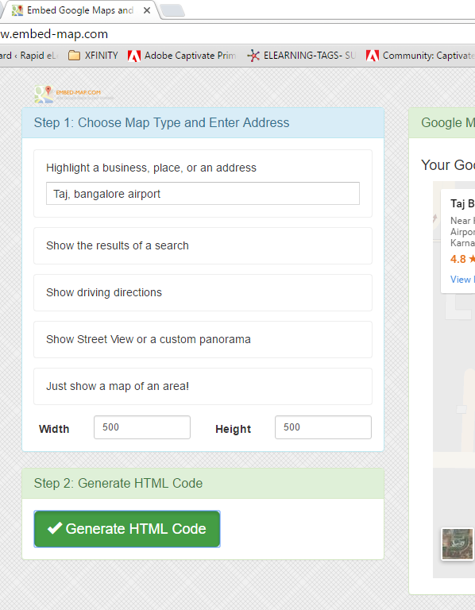Open the Rapid eLearning bookmark
The height and width of the screenshot is (610, 475).
(x=29, y=56)
